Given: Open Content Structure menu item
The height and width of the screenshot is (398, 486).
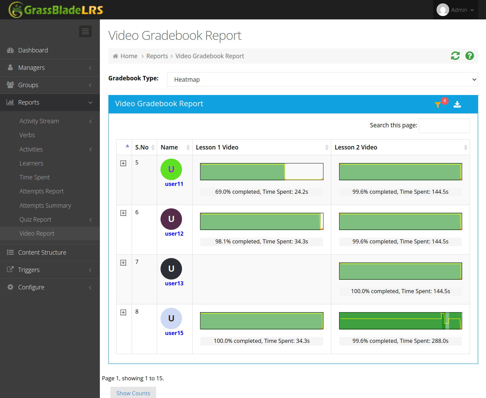Looking at the screenshot, I should pyautogui.click(x=50, y=253).
